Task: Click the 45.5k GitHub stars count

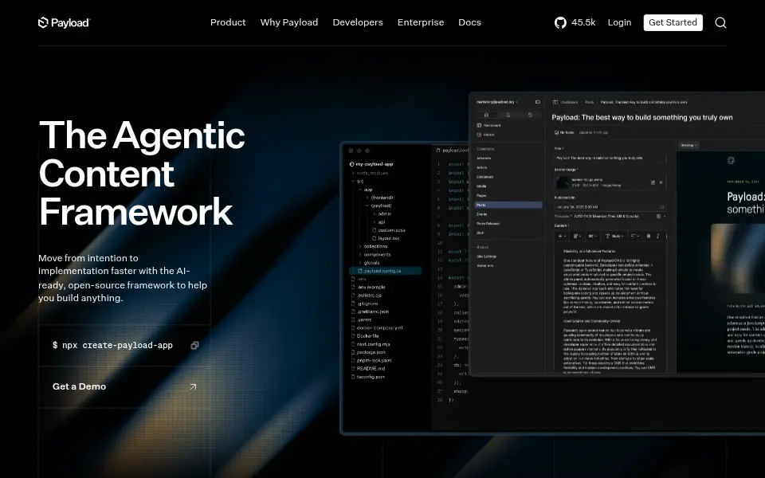Action: [583, 22]
